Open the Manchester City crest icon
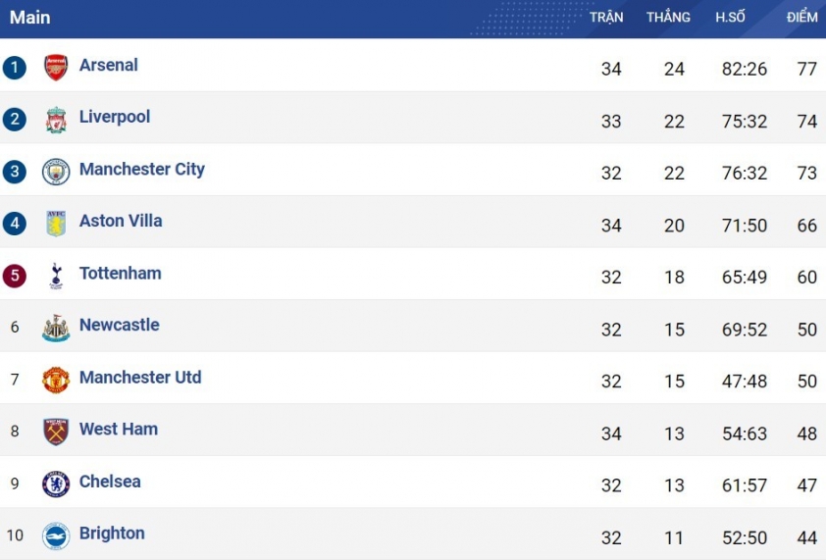Viewport: 826px width, 560px height. tap(56, 172)
